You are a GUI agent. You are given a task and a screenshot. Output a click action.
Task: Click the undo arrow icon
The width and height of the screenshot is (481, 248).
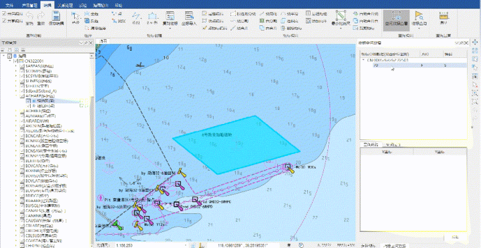[x=29, y=15]
